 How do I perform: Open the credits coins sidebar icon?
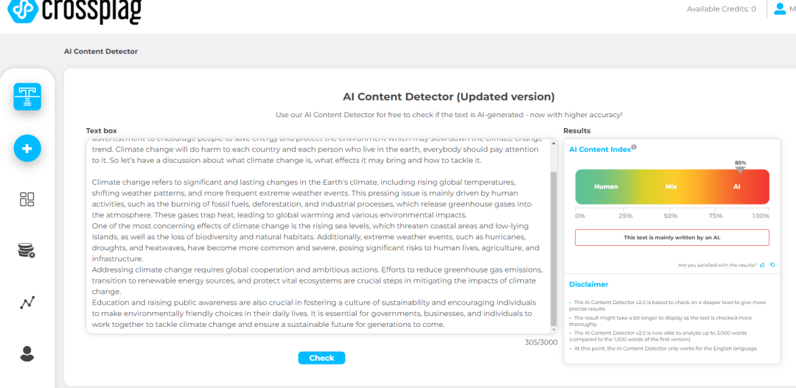coord(27,250)
